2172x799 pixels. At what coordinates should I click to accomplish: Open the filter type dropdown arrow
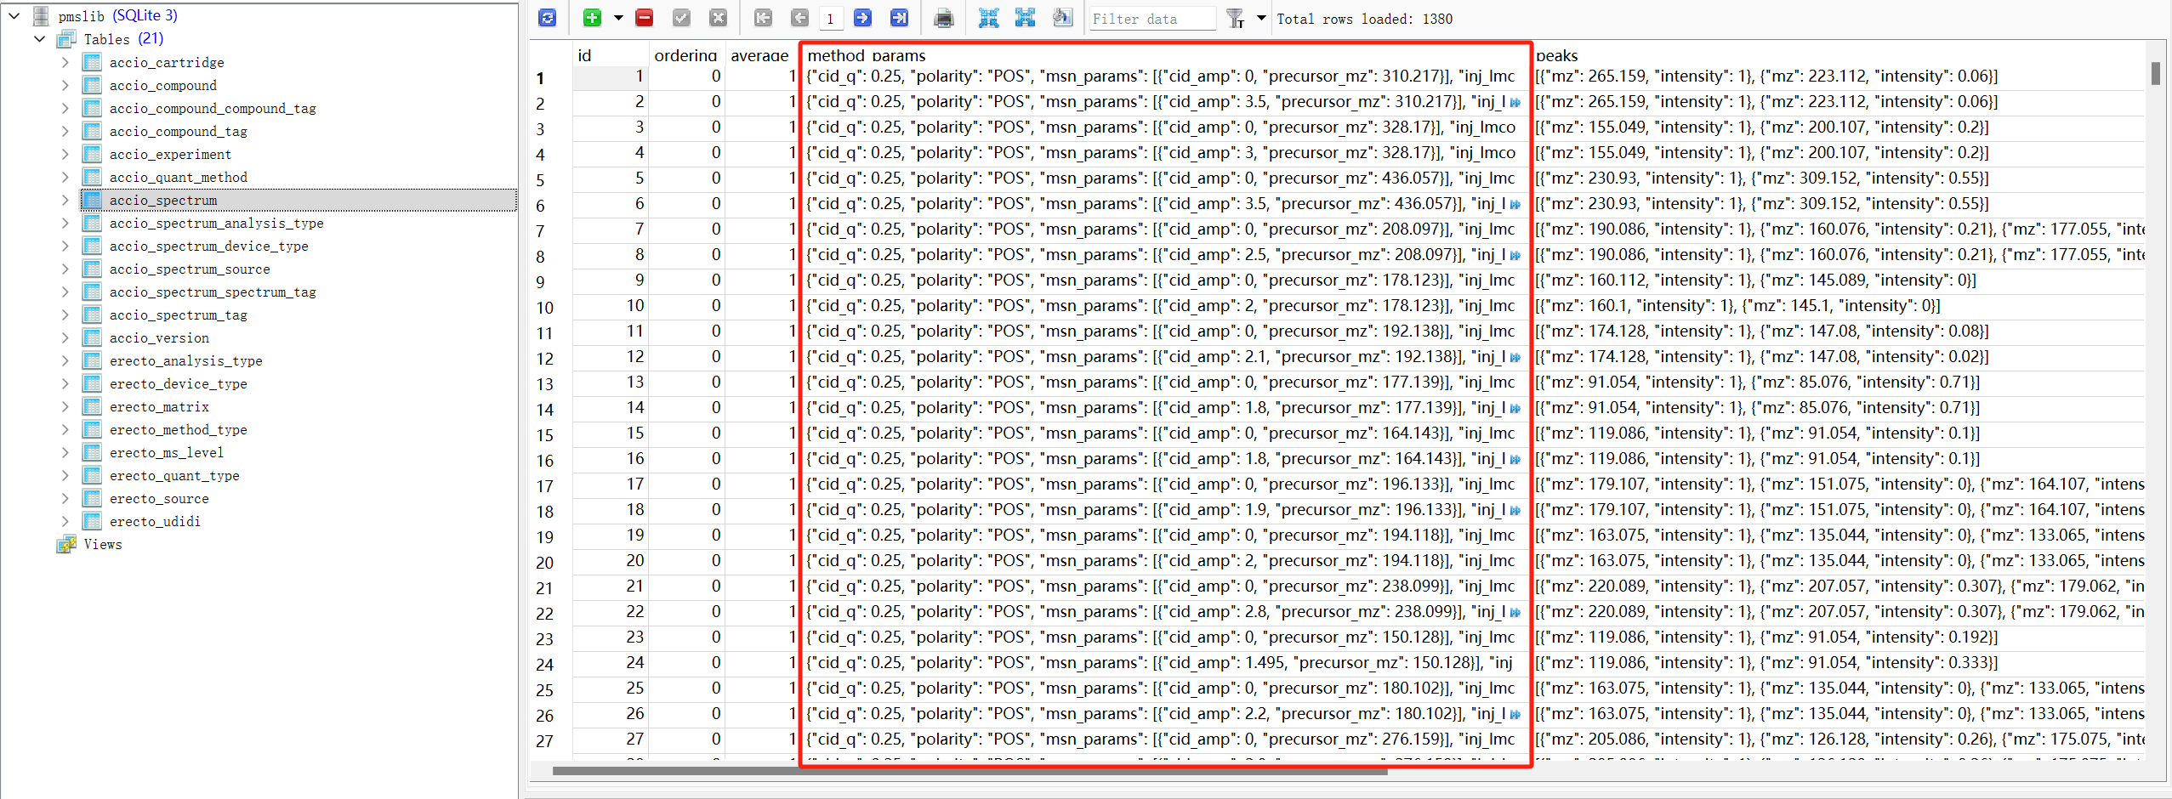(x=1261, y=18)
